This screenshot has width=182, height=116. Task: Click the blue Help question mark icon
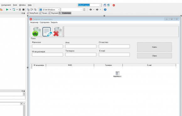coord(105,9)
